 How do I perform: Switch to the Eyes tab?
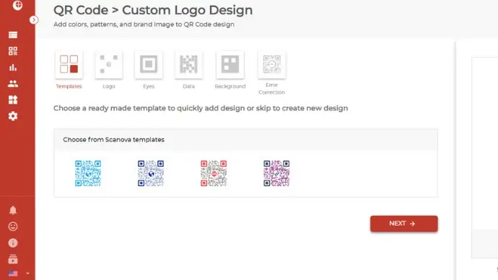(x=149, y=70)
